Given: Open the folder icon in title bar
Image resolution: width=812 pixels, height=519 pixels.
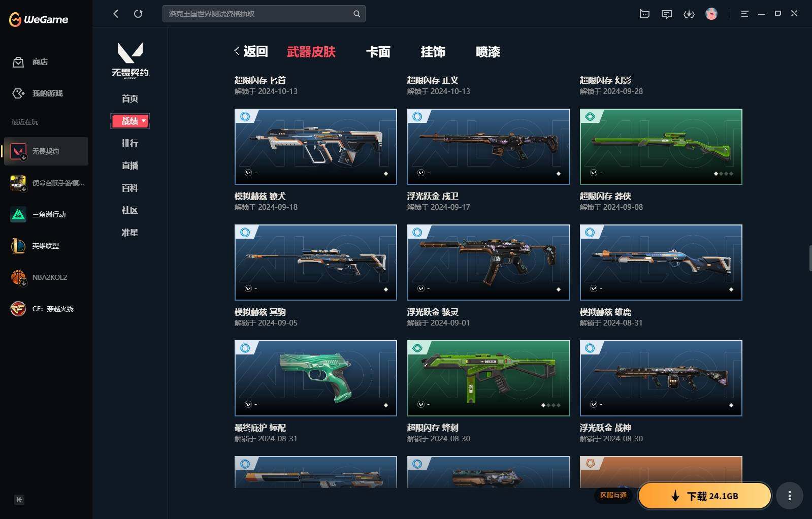Looking at the screenshot, I should pyautogui.click(x=644, y=14).
